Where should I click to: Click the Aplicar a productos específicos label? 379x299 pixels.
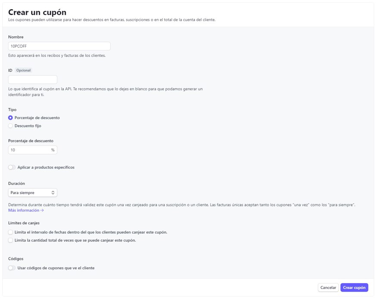point(46,167)
